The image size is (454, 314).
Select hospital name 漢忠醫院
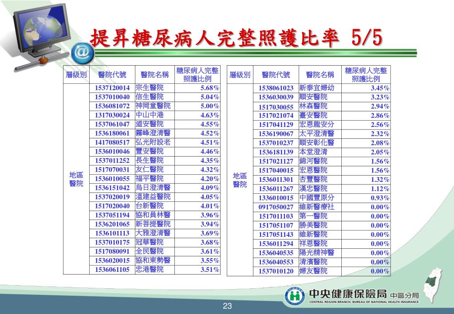point(313,188)
